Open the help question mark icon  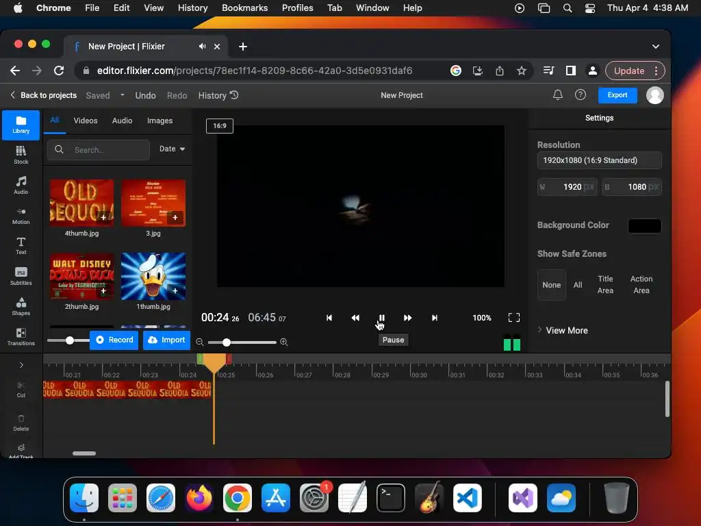pos(581,95)
